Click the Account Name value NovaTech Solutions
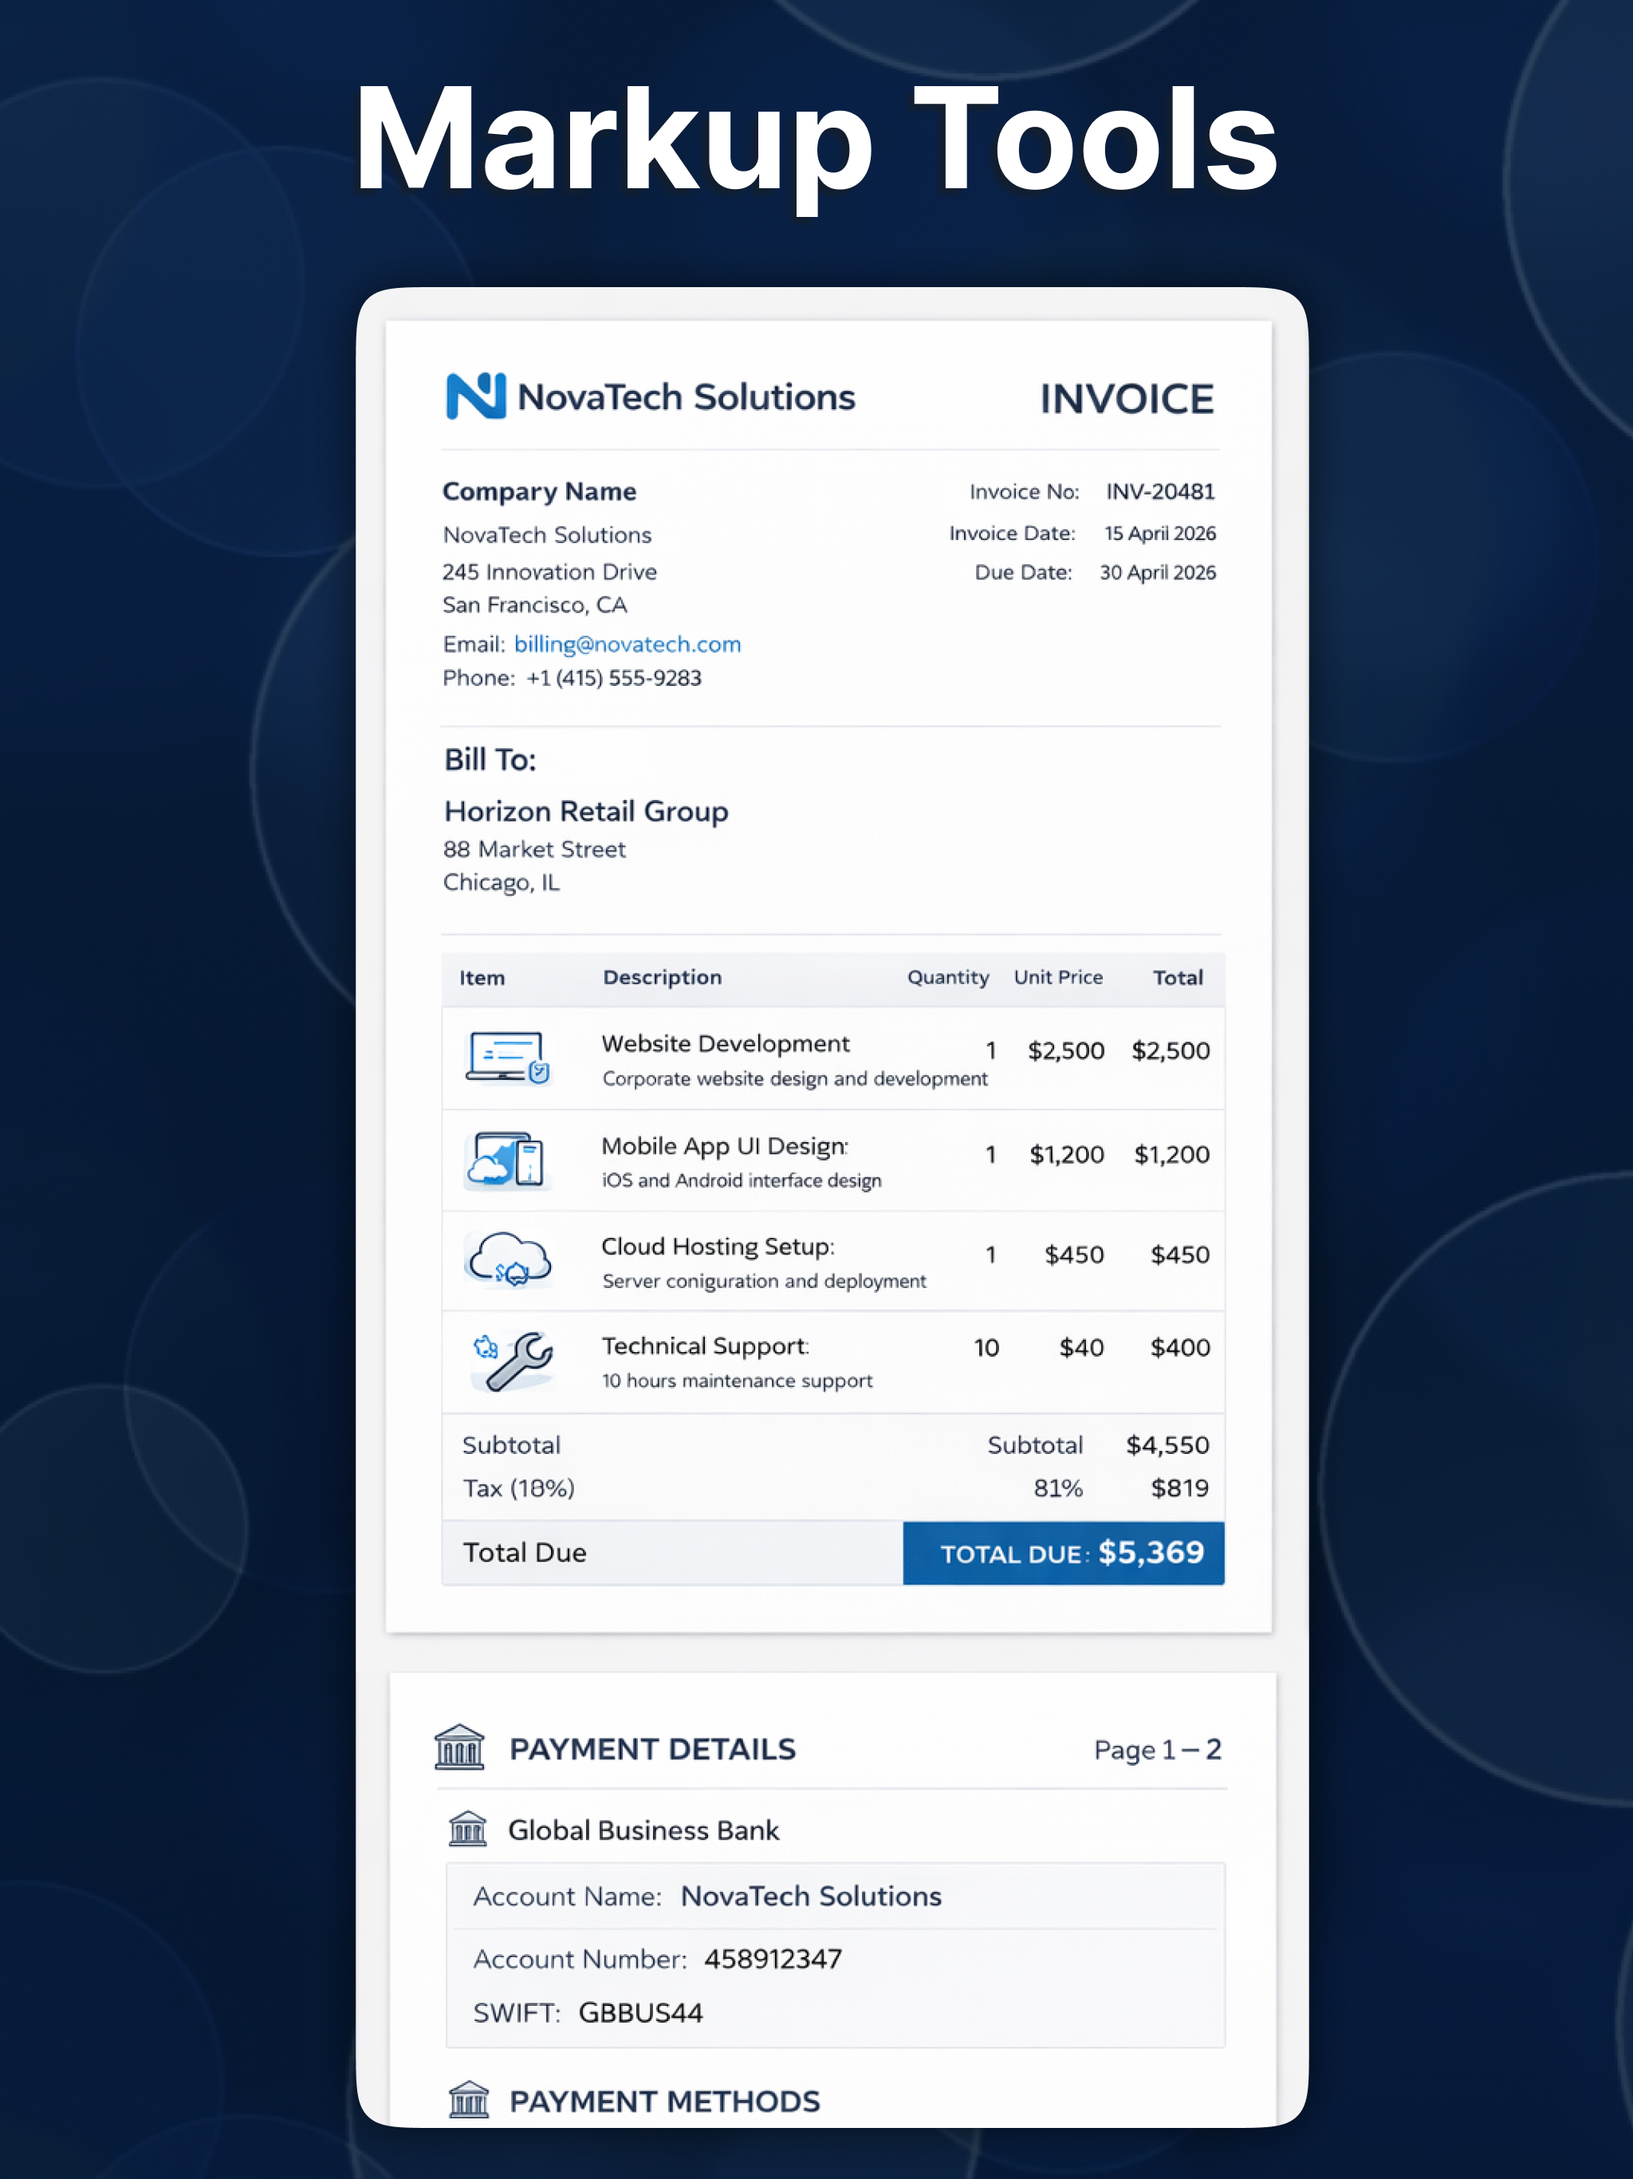This screenshot has height=2179, width=1633. click(x=812, y=1897)
